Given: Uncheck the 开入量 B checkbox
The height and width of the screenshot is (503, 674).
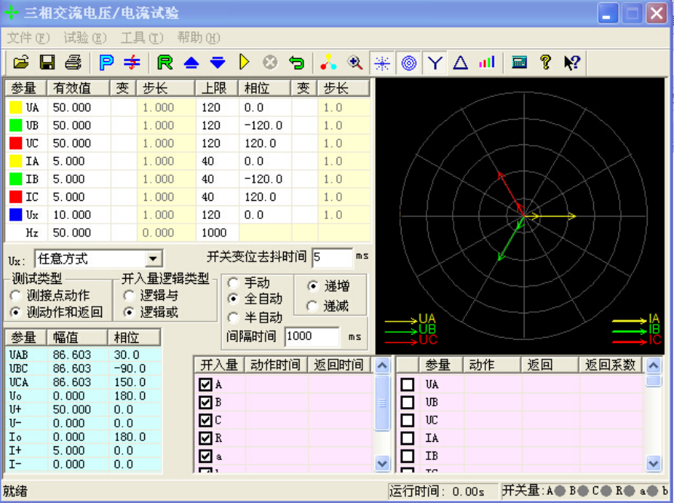Looking at the screenshot, I should 204,402.
